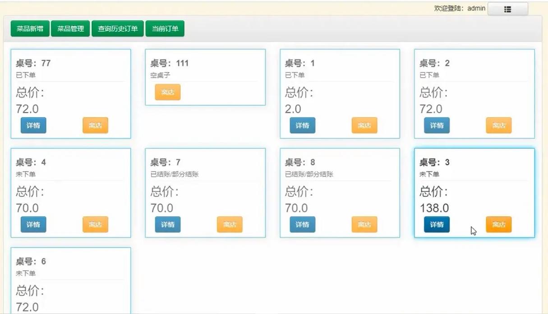
Task: Click 离店 for table 1
Action: 364,125
